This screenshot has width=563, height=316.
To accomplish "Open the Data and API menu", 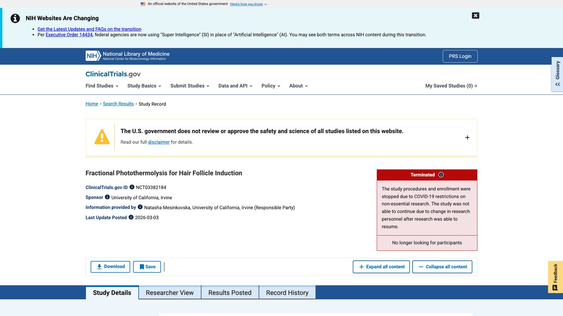I will 235,86.
